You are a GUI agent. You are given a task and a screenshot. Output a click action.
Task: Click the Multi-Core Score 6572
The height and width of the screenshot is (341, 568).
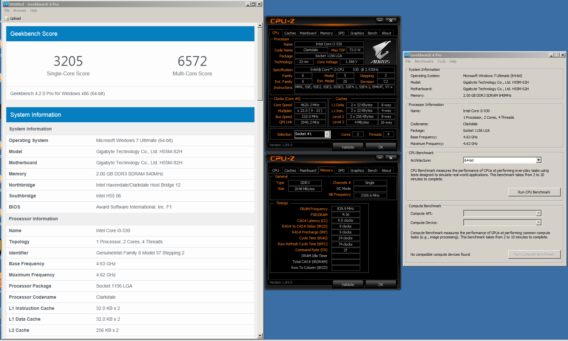(x=192, y=61)
